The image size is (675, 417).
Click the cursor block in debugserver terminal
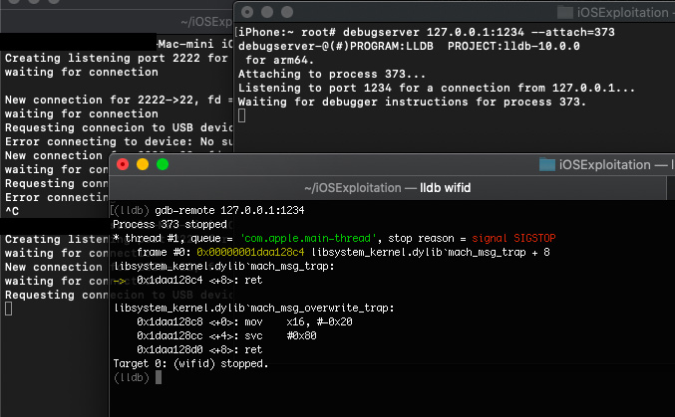(x=241, y=116)
